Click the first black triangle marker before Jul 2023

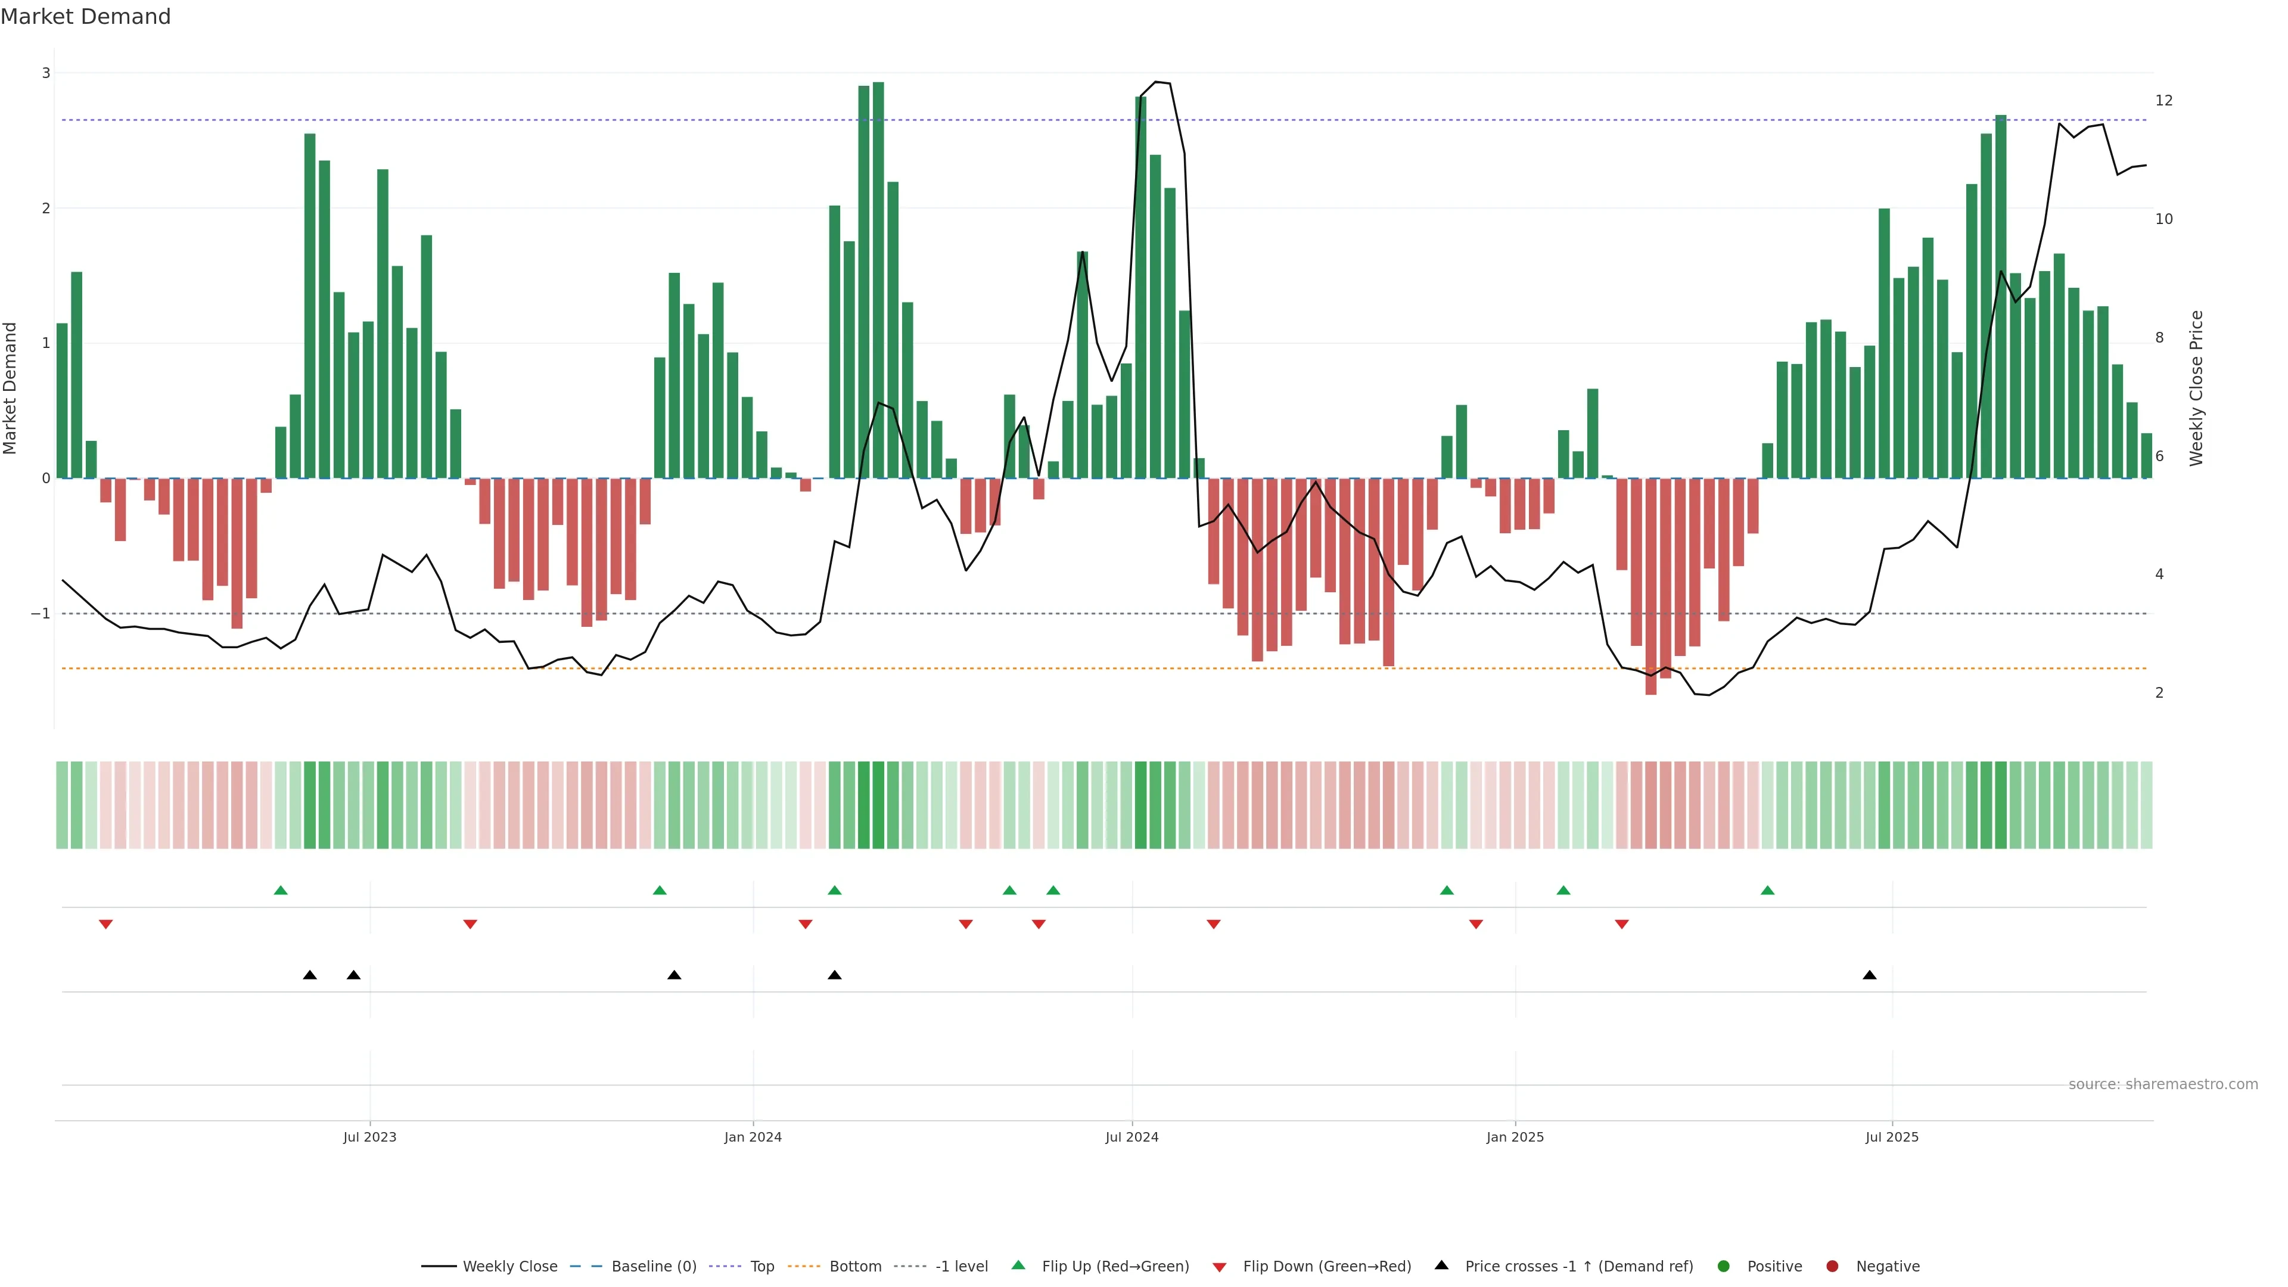[x=309, y=975]
